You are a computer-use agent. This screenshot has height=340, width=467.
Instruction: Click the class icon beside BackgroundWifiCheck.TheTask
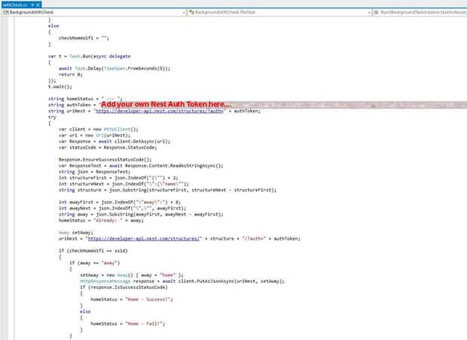191,12
